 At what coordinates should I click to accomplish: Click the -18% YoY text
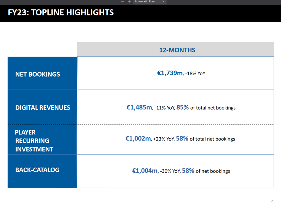pos(195,73)
